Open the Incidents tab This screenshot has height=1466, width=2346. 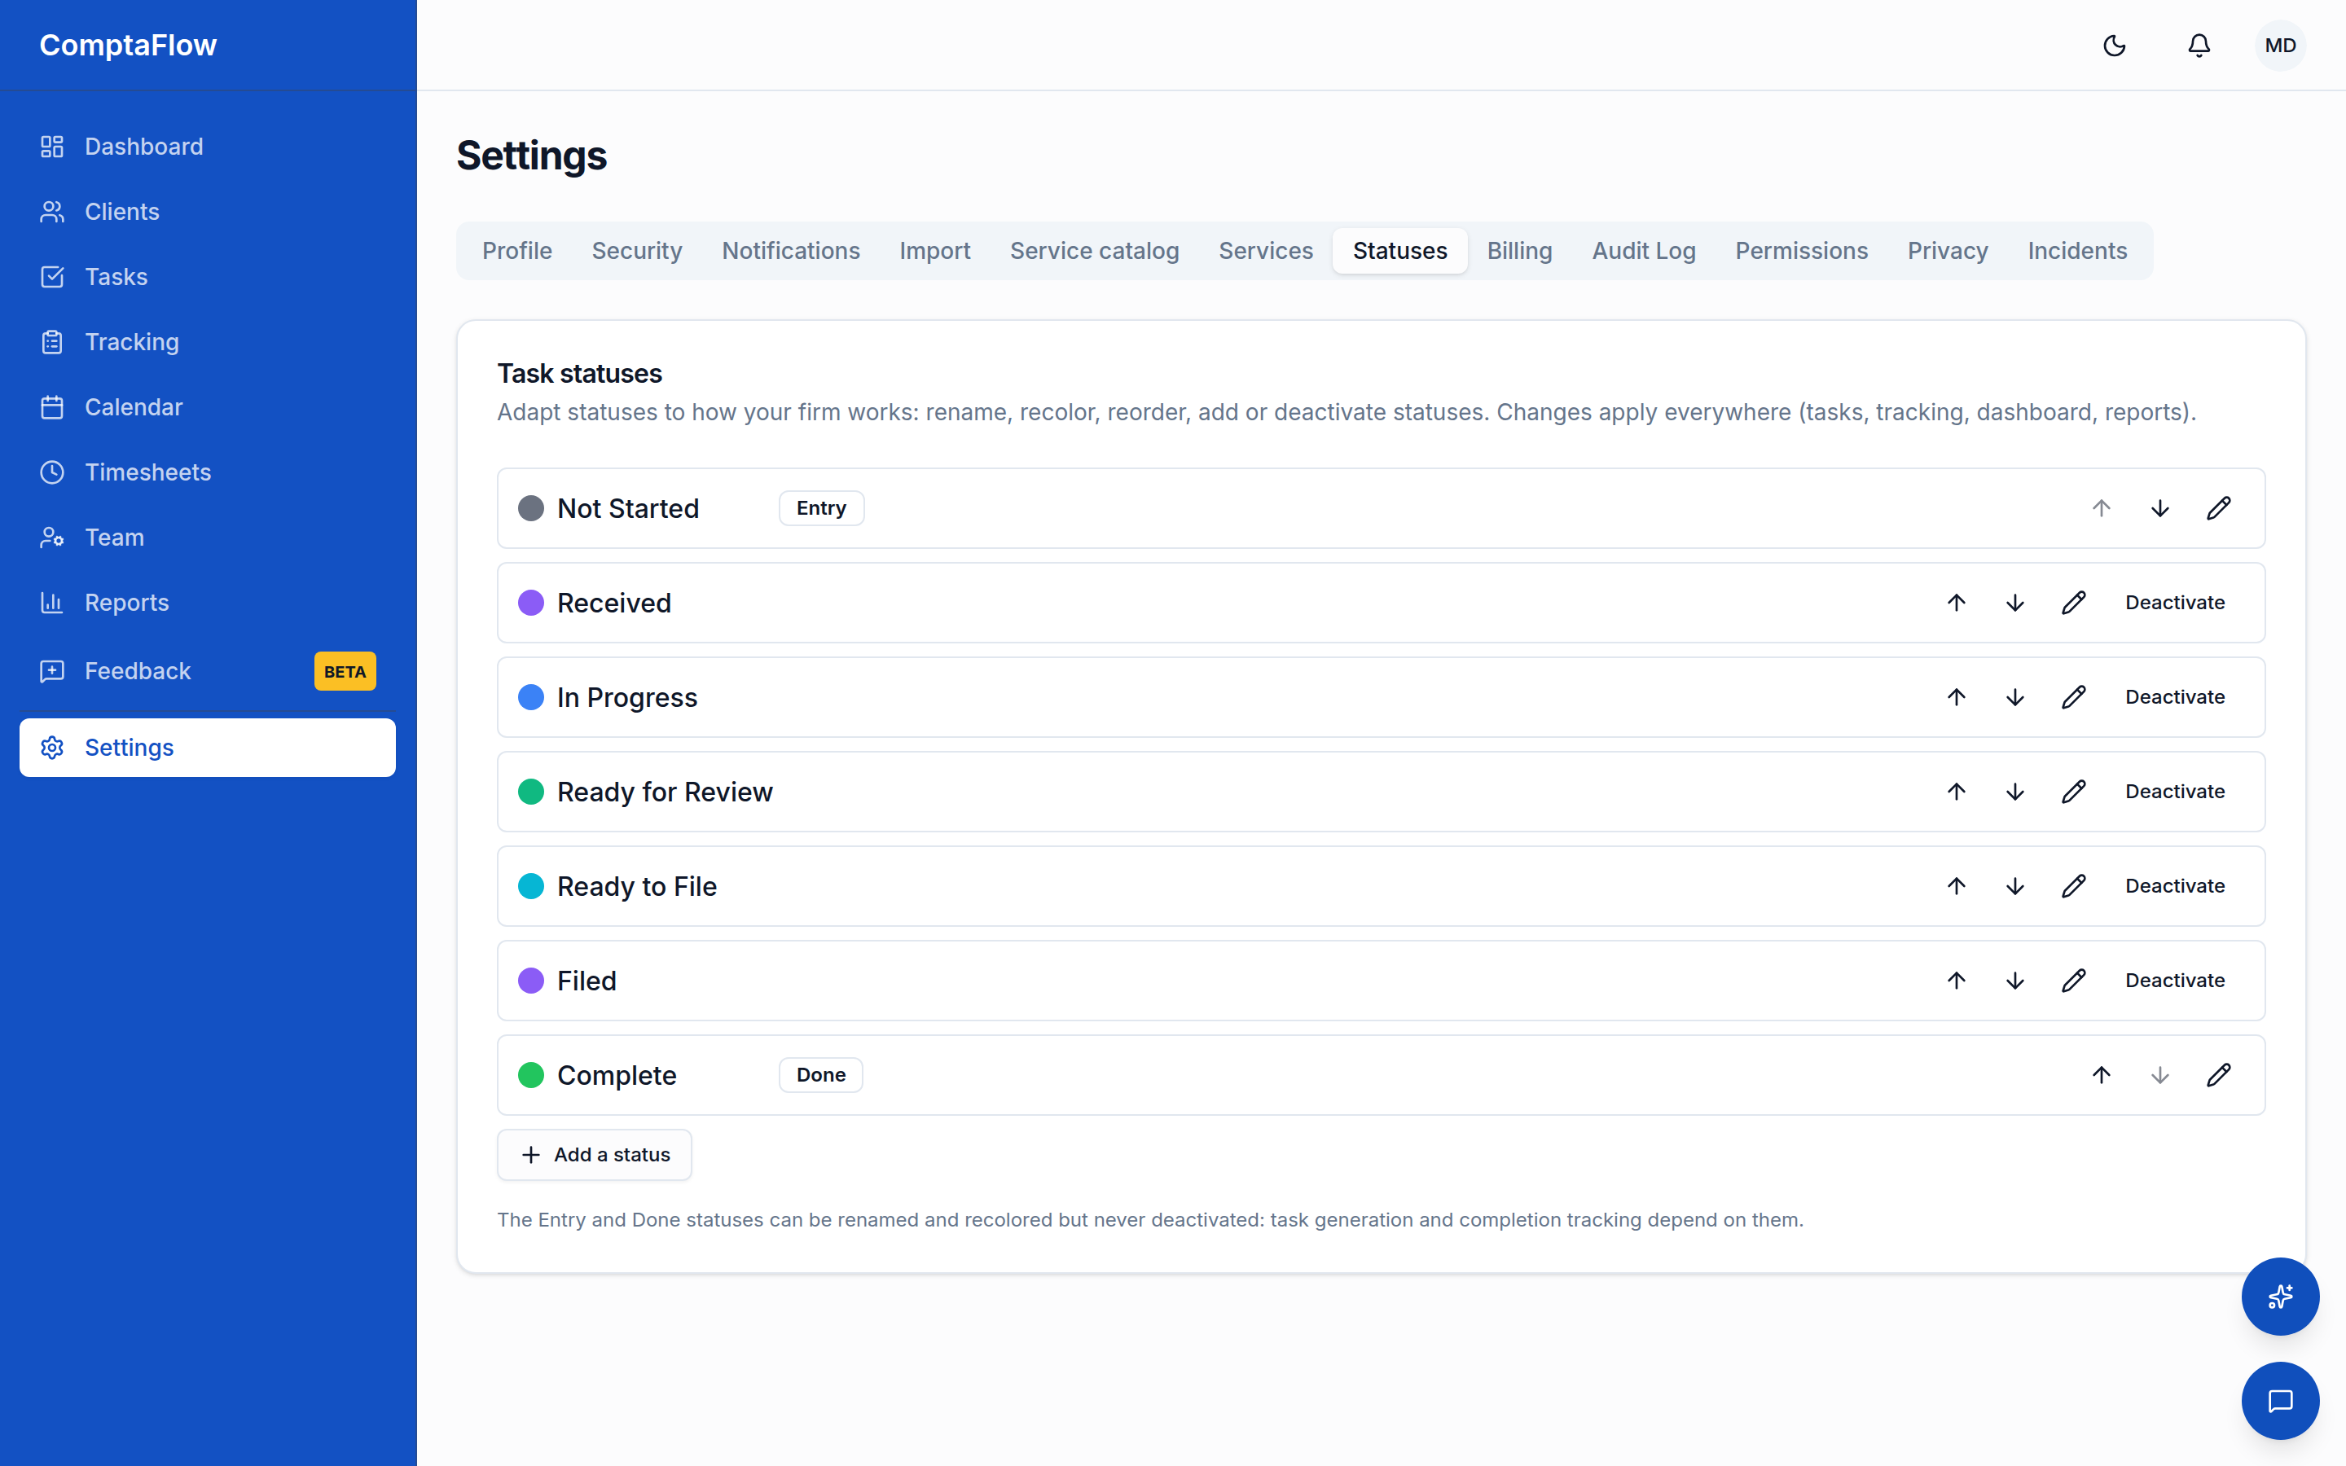pyautogui.click(x=2077, y=251)
